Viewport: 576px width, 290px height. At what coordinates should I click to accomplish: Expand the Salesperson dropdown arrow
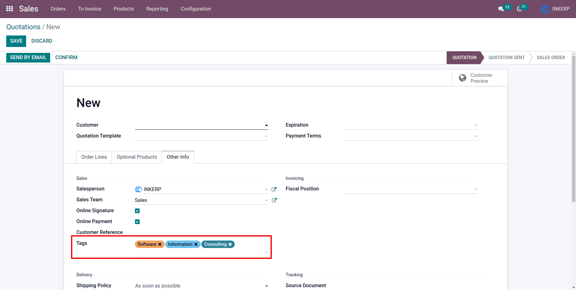coord(266,189)
